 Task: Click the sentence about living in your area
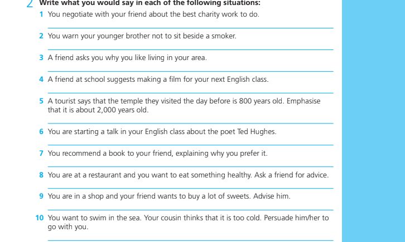click(x=127, y=57)
